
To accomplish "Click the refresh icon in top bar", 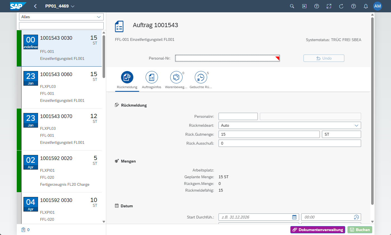I will (341, 6).
